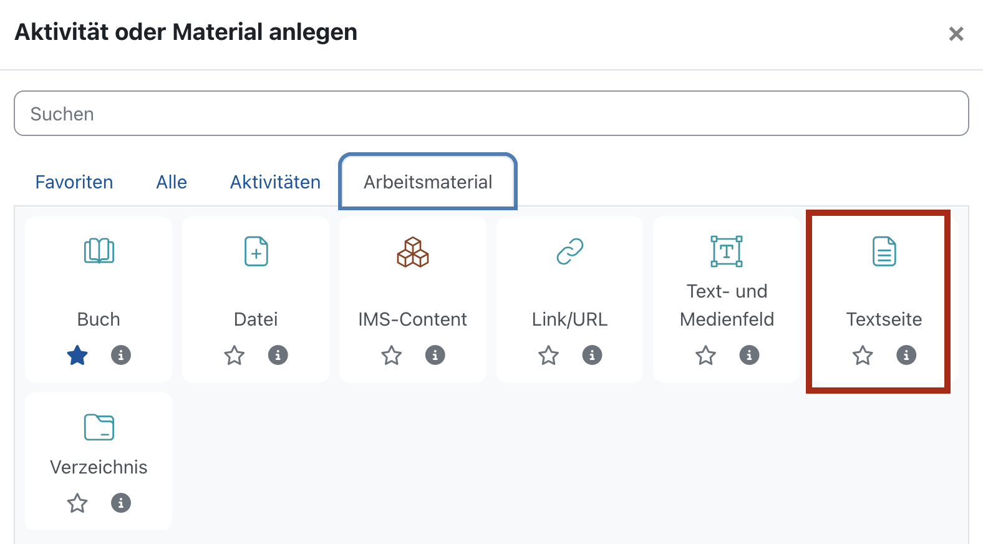This screenshot has width=983, height=544.
Task: Show information about Textseite
Action: click(x=906, y=355)
